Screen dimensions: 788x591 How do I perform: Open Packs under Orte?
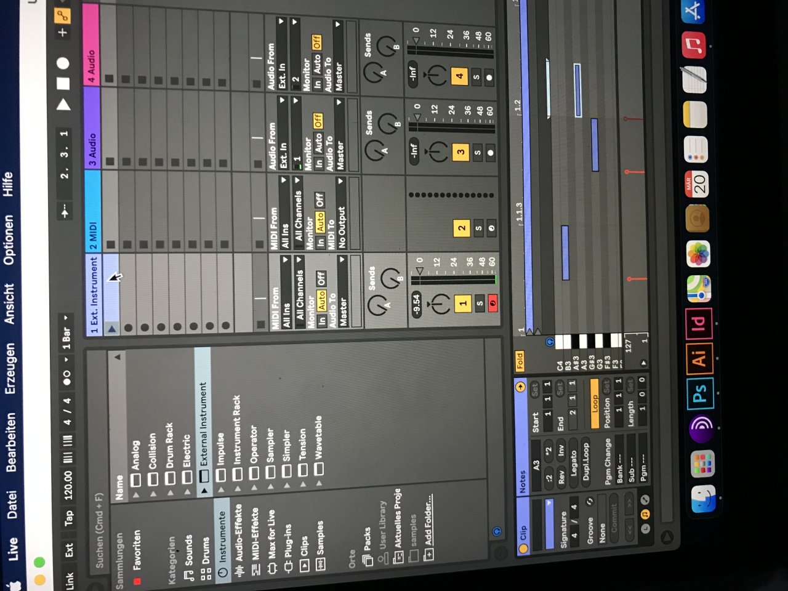(368, 547)
